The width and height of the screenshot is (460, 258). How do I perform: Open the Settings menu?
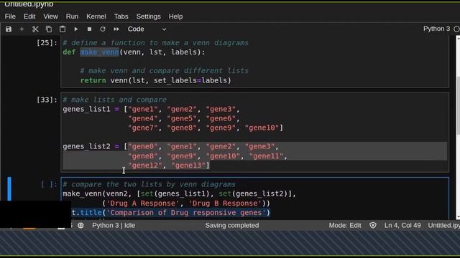(148, 16)
